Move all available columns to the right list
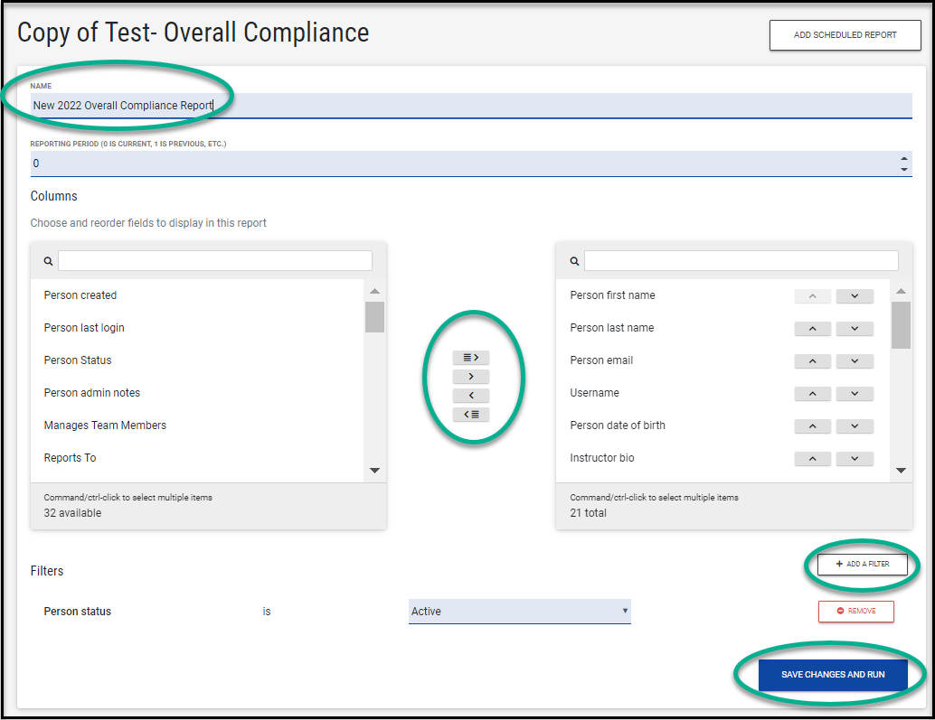Viewport: 935px width, 720px height. tap(471, 357)
